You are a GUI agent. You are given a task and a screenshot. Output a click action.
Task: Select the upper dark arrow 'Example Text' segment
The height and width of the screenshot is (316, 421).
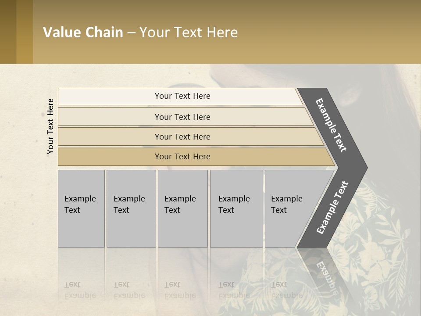tap(332, 125)
